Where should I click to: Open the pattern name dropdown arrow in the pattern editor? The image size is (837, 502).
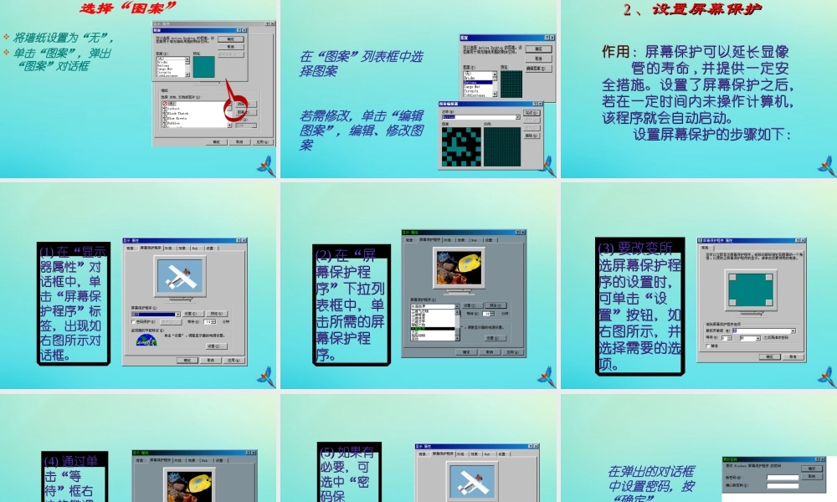pos(517,117)
